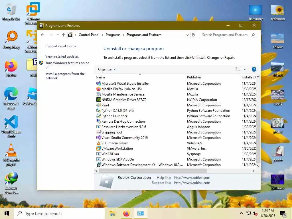The height and width of the screenshot is (219, 292).
Task: Open Control Panel Home link
Action: pyautogui.click(x=61, y=46)
